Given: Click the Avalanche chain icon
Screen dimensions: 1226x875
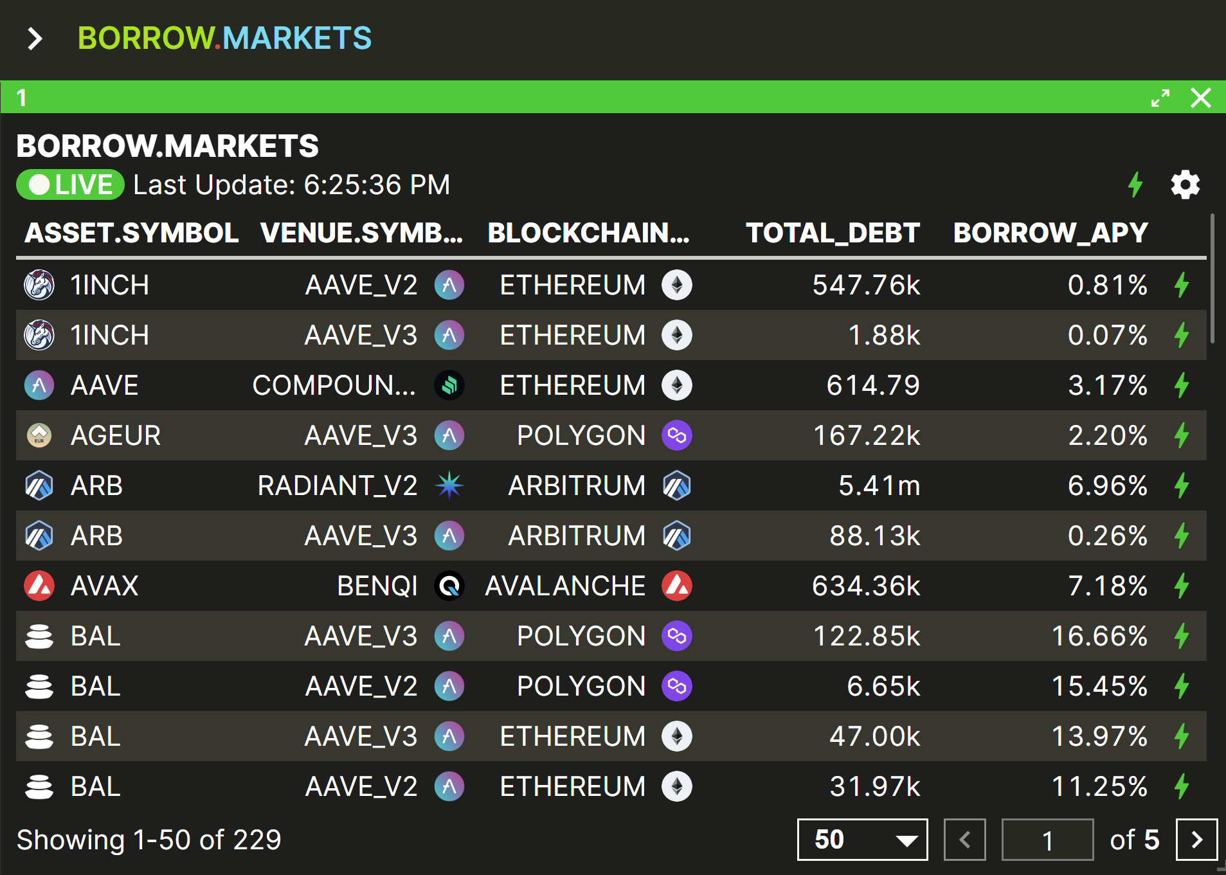Looking at the screenshot, I should (677, 586).
